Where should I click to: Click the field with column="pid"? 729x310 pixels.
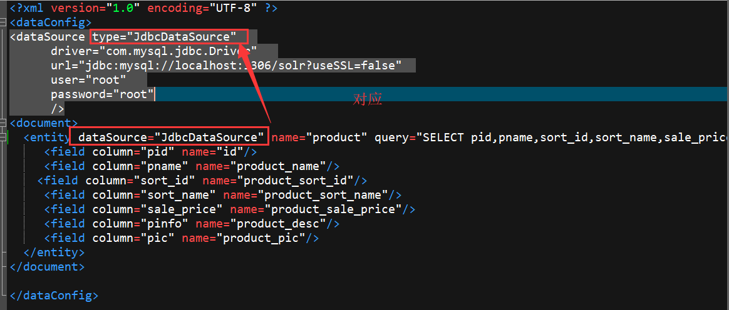(151, 152)
